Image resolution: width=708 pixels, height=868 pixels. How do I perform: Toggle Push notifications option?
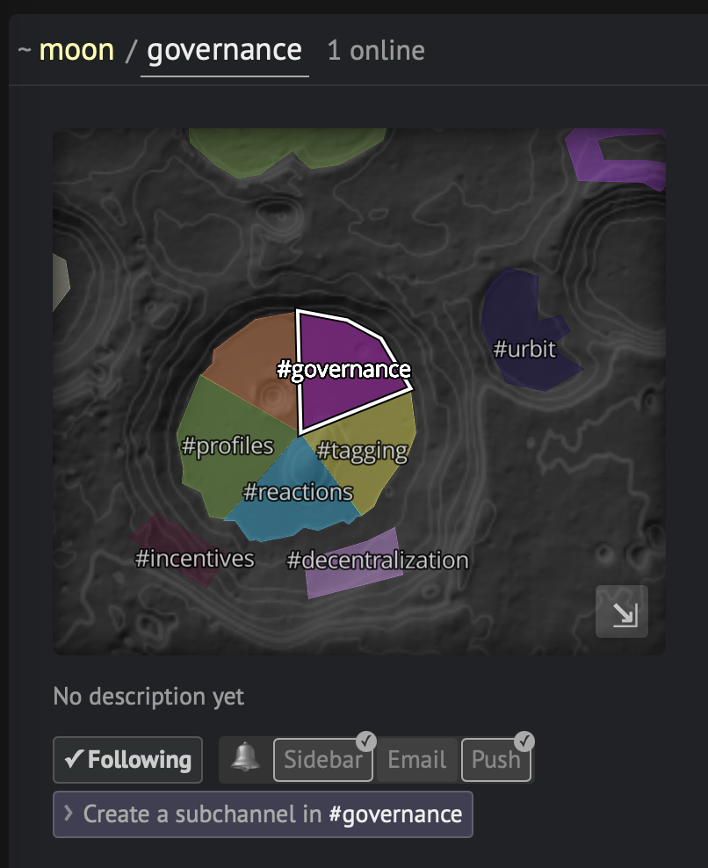(496, 759)
